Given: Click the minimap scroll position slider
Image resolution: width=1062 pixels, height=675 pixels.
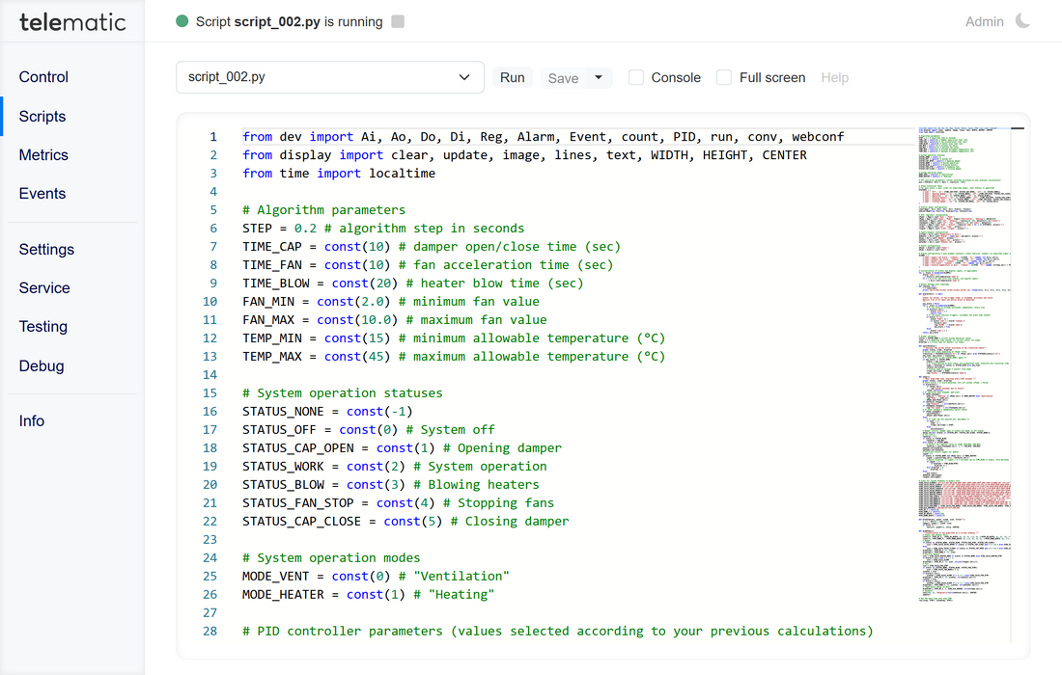Looking at the screenshot, I should tap(1017, 127).
